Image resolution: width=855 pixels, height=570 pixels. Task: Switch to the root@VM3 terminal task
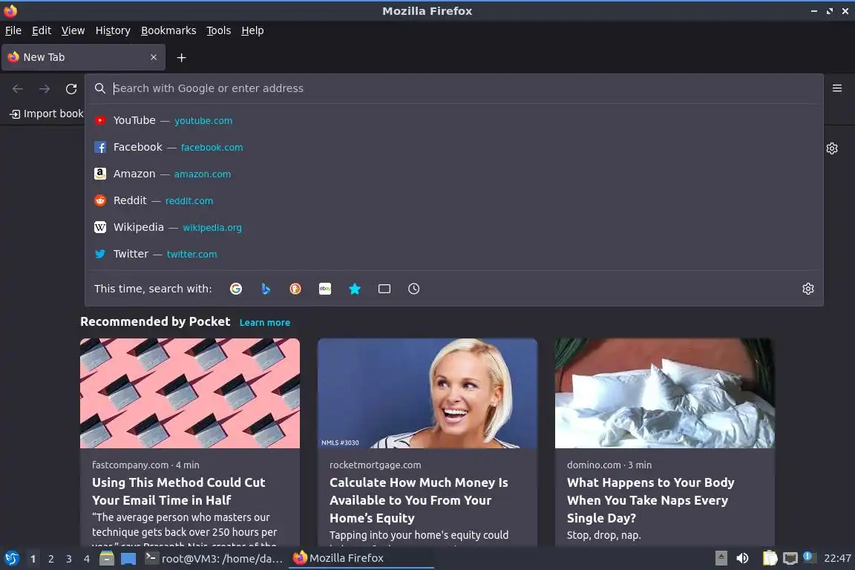click(214, 558)
